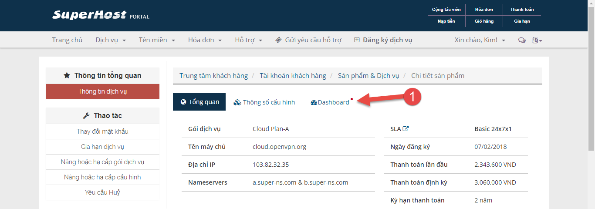The height and width of the screenshot is (209, 595).
Task: Open the language translation switcher
Action: coord(537,40)
